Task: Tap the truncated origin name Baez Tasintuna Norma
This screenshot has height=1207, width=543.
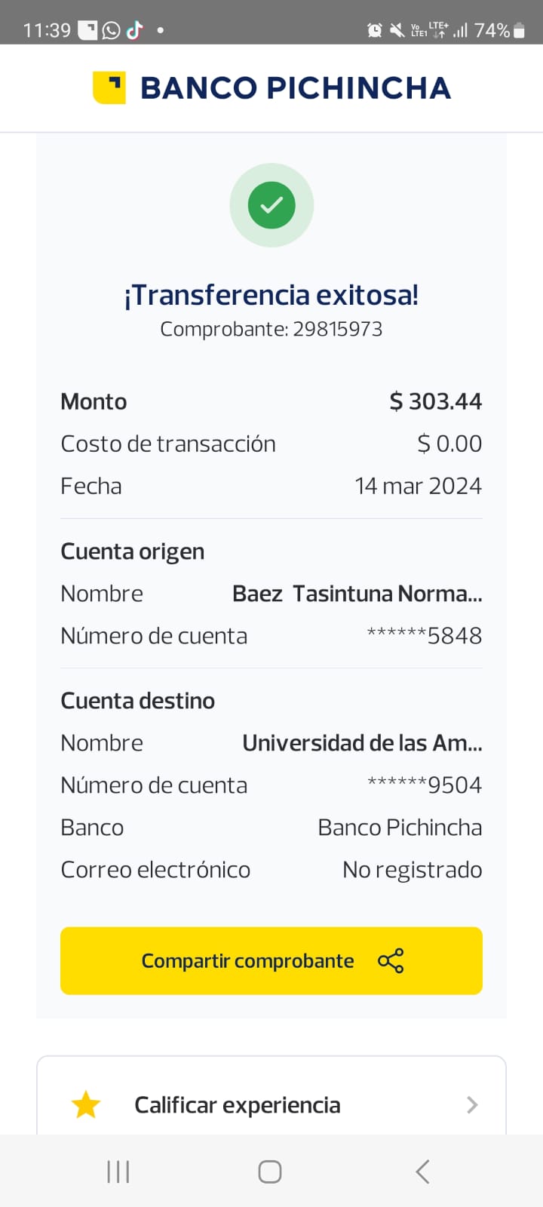Action: point(357,594)
